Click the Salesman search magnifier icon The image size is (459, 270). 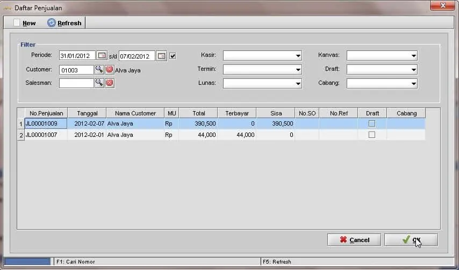tap(99, 83)
